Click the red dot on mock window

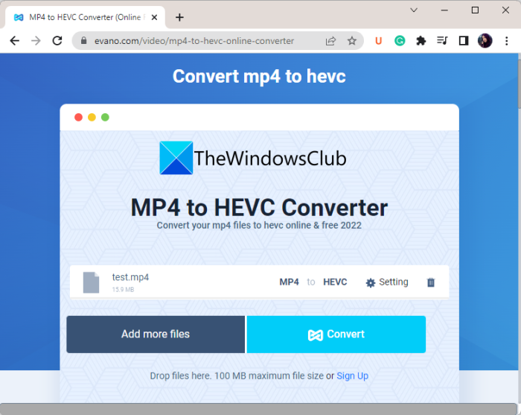[x=78, y=117]
